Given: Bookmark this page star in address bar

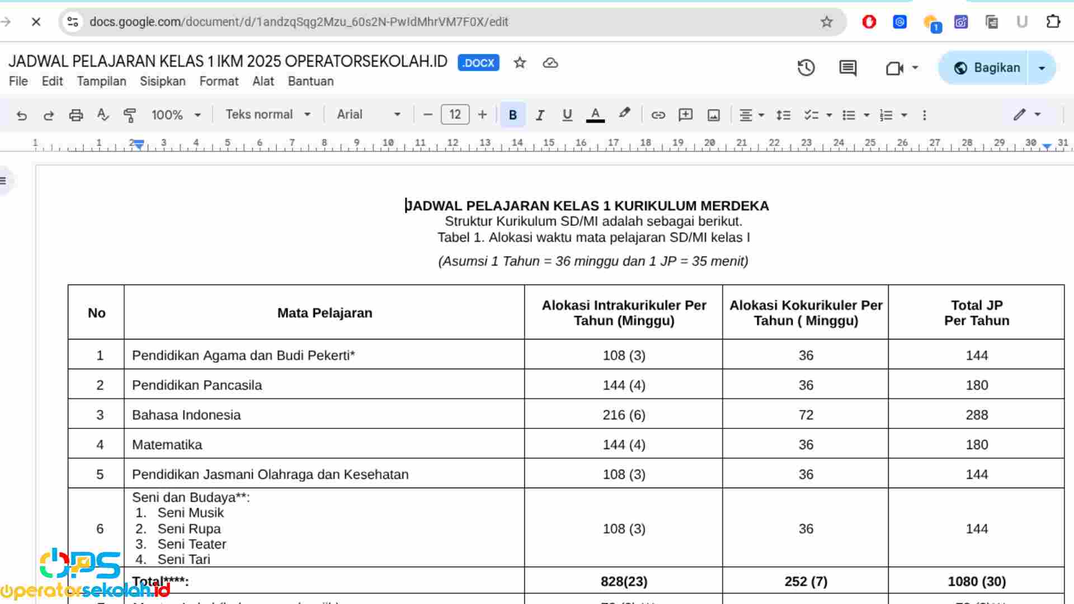Looking at the screenshot, I should tap(827, 22).
